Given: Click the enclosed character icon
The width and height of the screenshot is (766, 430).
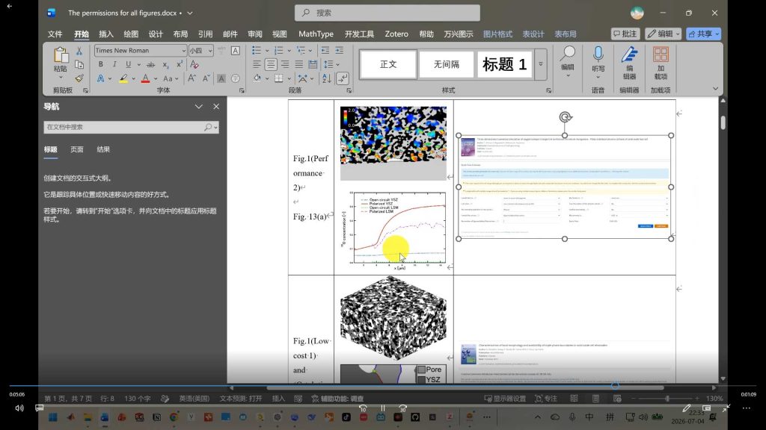Looking at the screenshot, I should tap(236, 78).
